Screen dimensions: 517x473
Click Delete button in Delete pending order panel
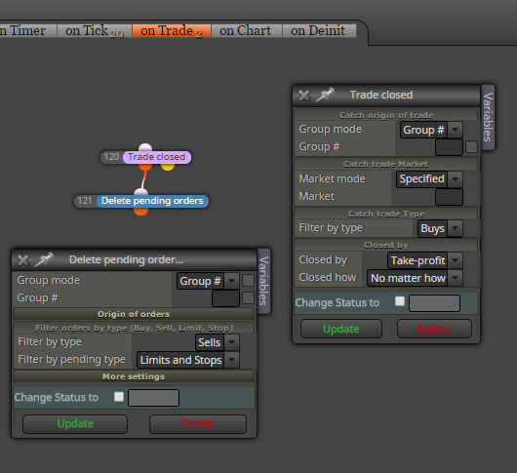[197, 424]
